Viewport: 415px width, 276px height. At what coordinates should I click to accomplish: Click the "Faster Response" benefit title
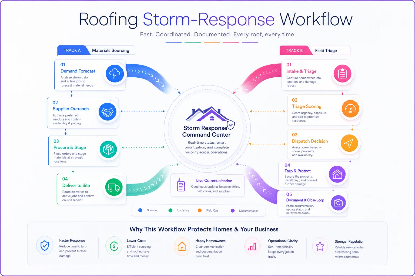coord(72,240)
